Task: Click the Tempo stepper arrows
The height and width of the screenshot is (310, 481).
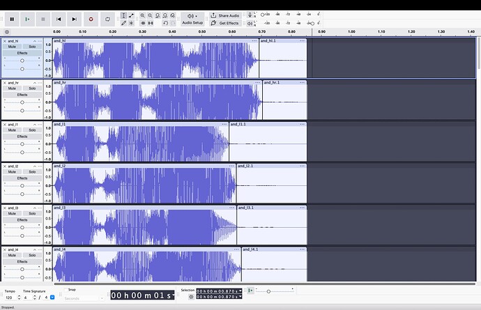Action: pyautogui.click(x=19, y=297)
